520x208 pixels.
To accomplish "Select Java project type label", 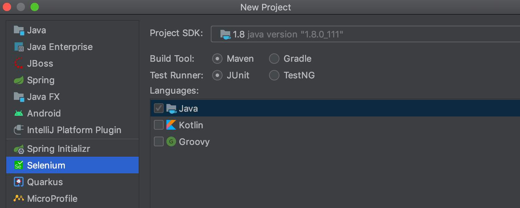I will [x=36, y=30].
